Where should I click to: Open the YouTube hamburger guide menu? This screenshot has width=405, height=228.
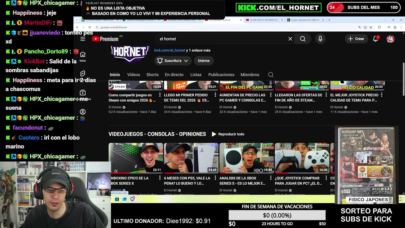pos(83,39)
